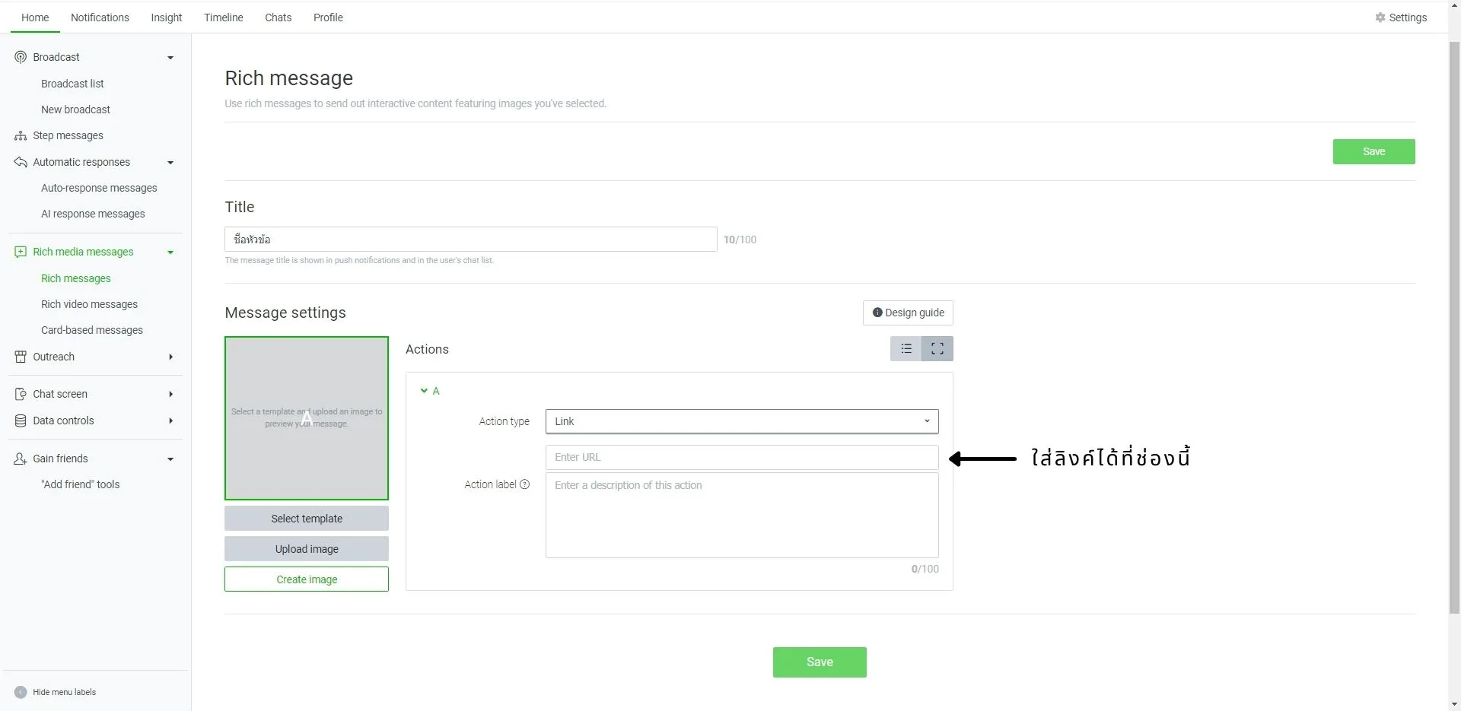
Task: Click the Data controls database icon
Action: [21, 421]
